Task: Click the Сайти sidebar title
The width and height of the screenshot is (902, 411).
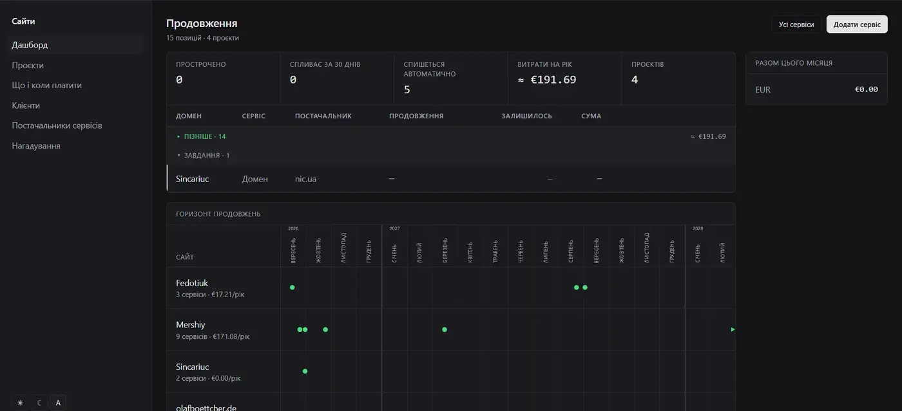Action: 23,21
